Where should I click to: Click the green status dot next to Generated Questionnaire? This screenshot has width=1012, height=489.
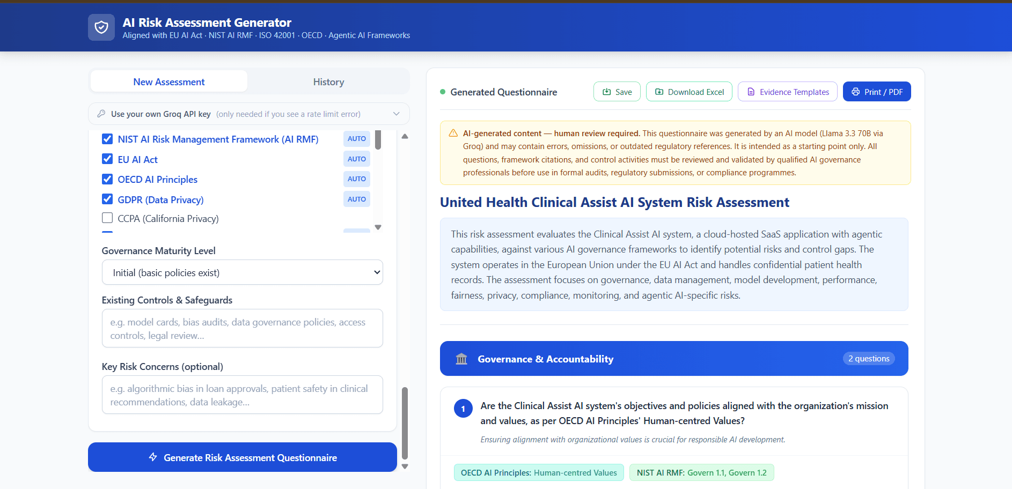pos(443,92)
